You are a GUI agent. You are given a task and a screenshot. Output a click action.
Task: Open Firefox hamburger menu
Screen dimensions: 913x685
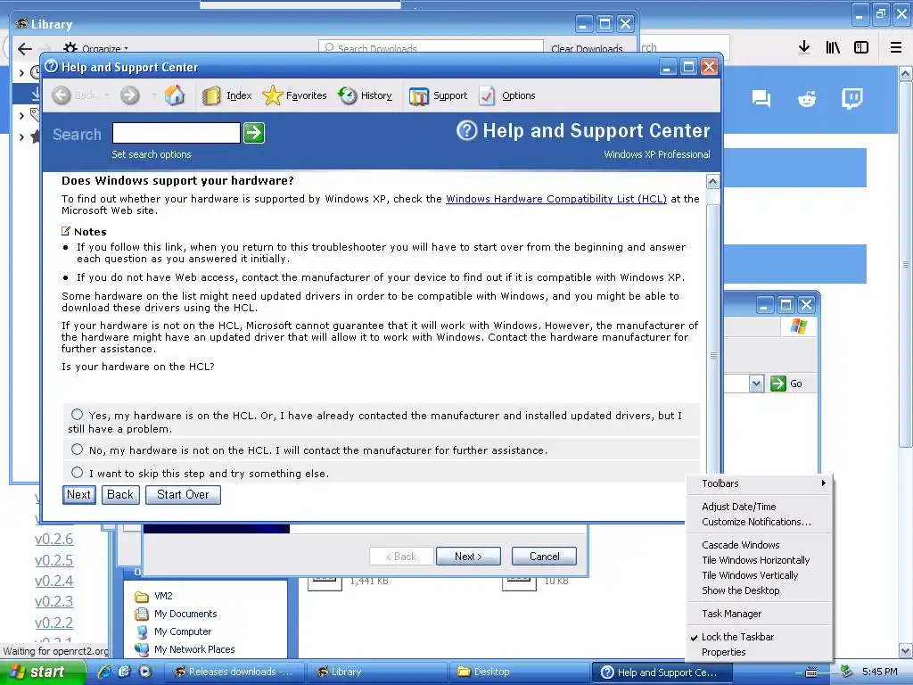[896, 47]
